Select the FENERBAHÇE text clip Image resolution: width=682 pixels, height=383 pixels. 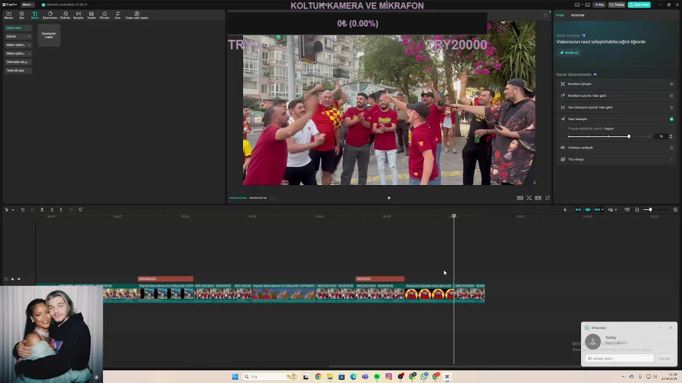click(166, 279)
